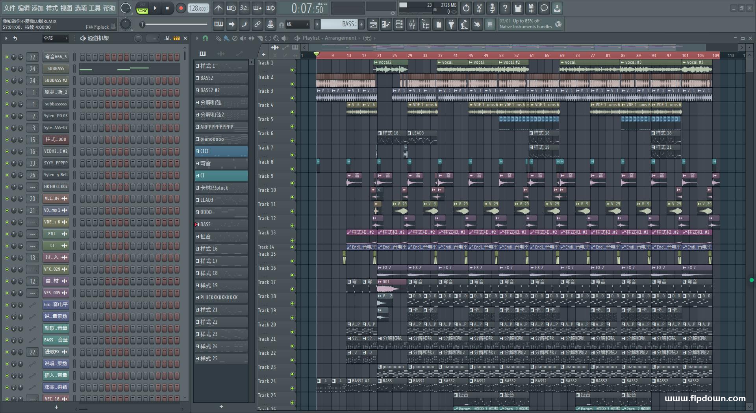Open the 文件 menu

(x=9, y=8)
